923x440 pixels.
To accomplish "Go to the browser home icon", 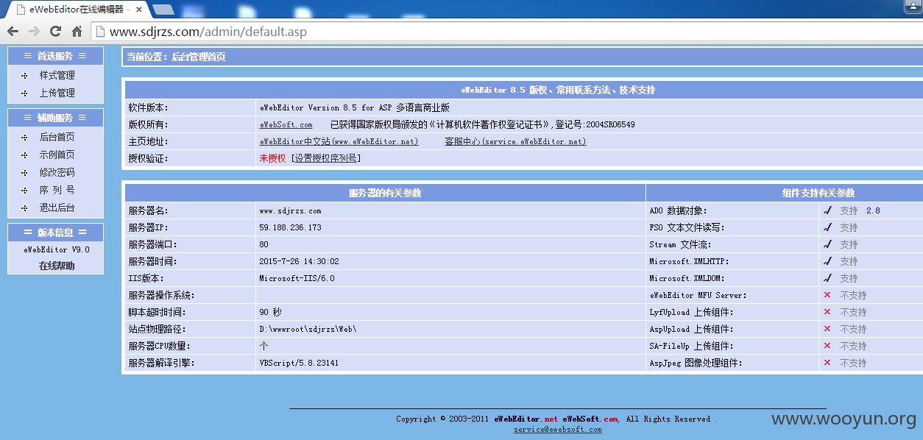I will (x=77, y=32).
